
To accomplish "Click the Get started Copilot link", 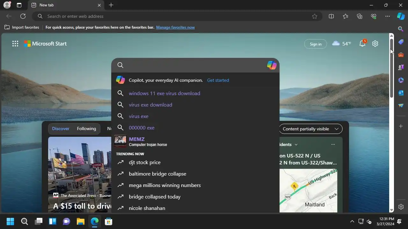I will pos(218,80).
